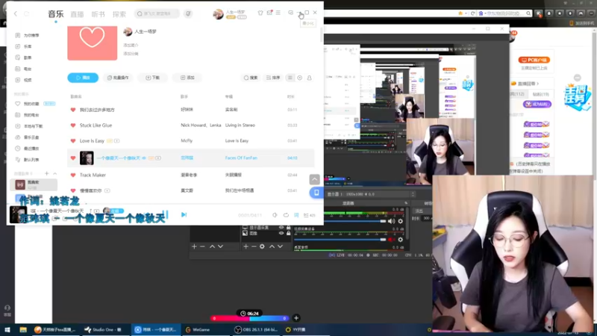The image size is (597, 336).
Task: Click plus beside the red-blue PK bar
Action: click(x=296, y=318)
